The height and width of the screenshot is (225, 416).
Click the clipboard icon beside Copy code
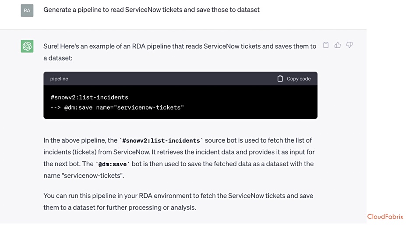(280, 79)
